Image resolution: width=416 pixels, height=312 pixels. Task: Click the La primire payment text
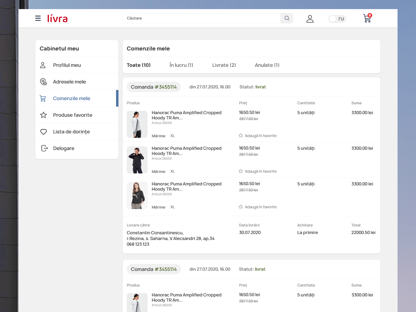coord(308,232)
